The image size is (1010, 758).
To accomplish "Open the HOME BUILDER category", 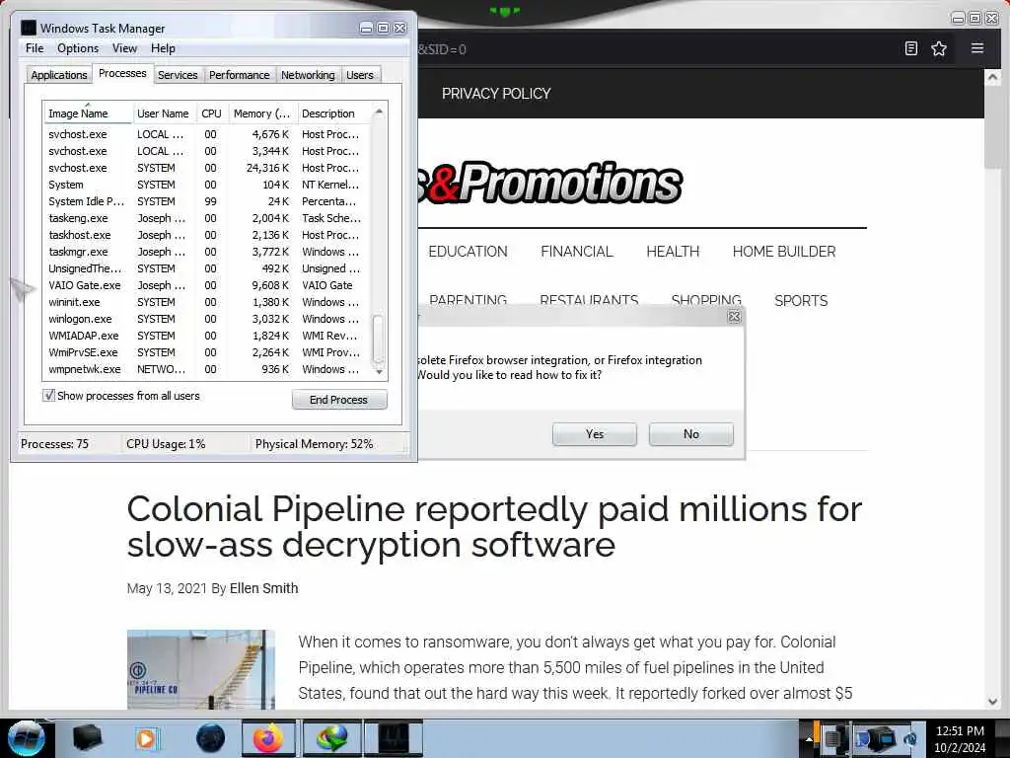I will click(x=784, y=252).
